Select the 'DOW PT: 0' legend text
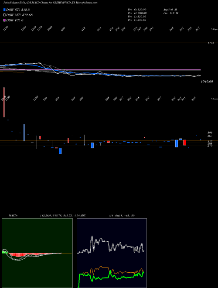The image size is (218, 288). [x=15, y=20]
